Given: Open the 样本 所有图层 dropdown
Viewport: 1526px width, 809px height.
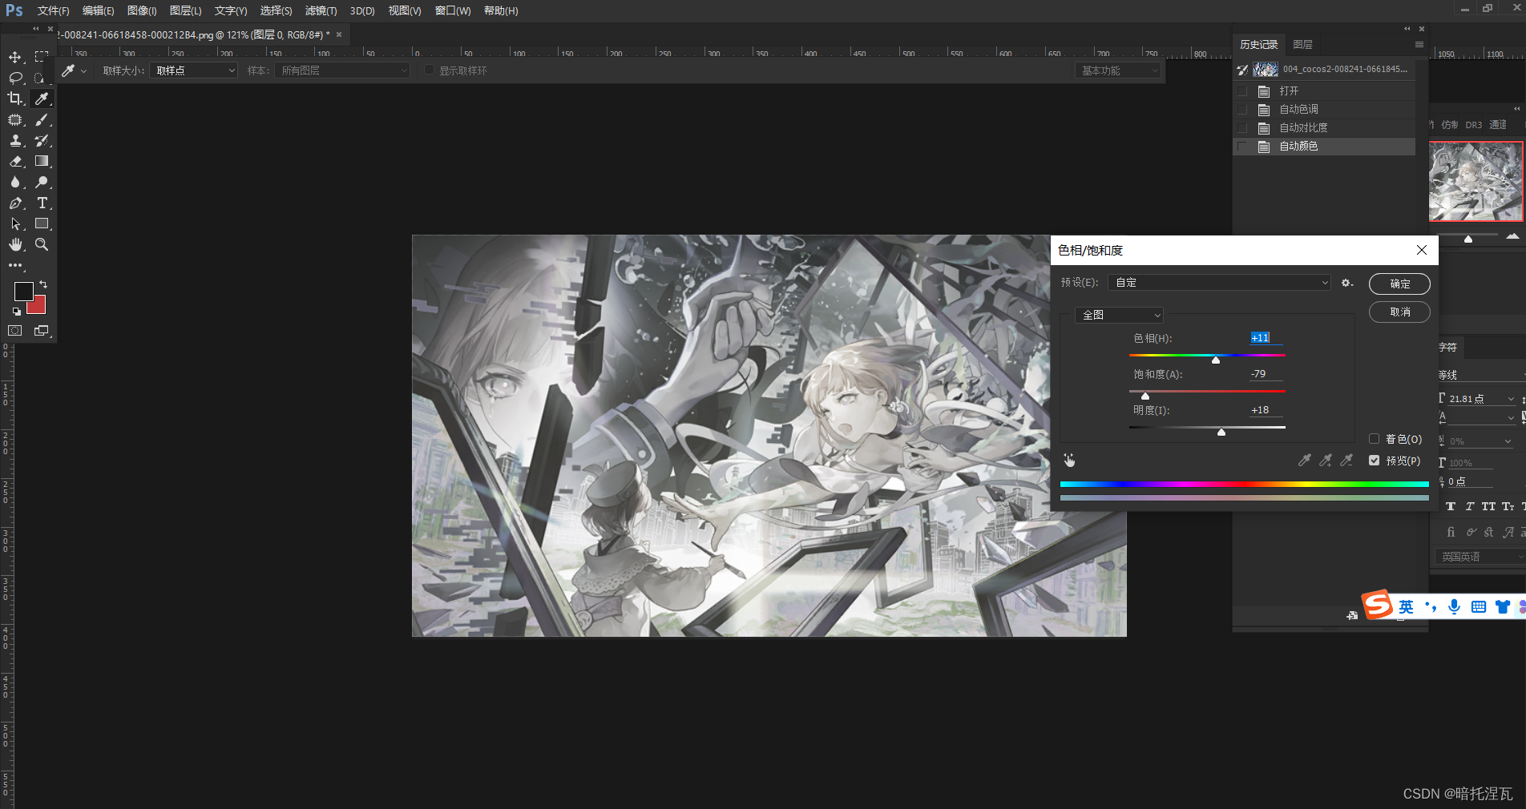Looking at the screenshot, I should pos(342,70).
